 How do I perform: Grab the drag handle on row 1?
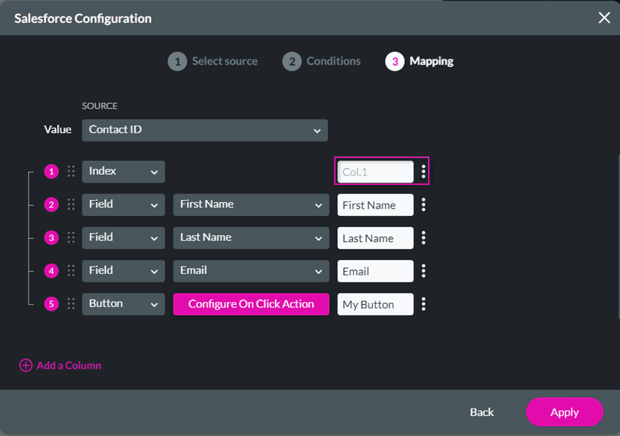(x=71, y=171)
